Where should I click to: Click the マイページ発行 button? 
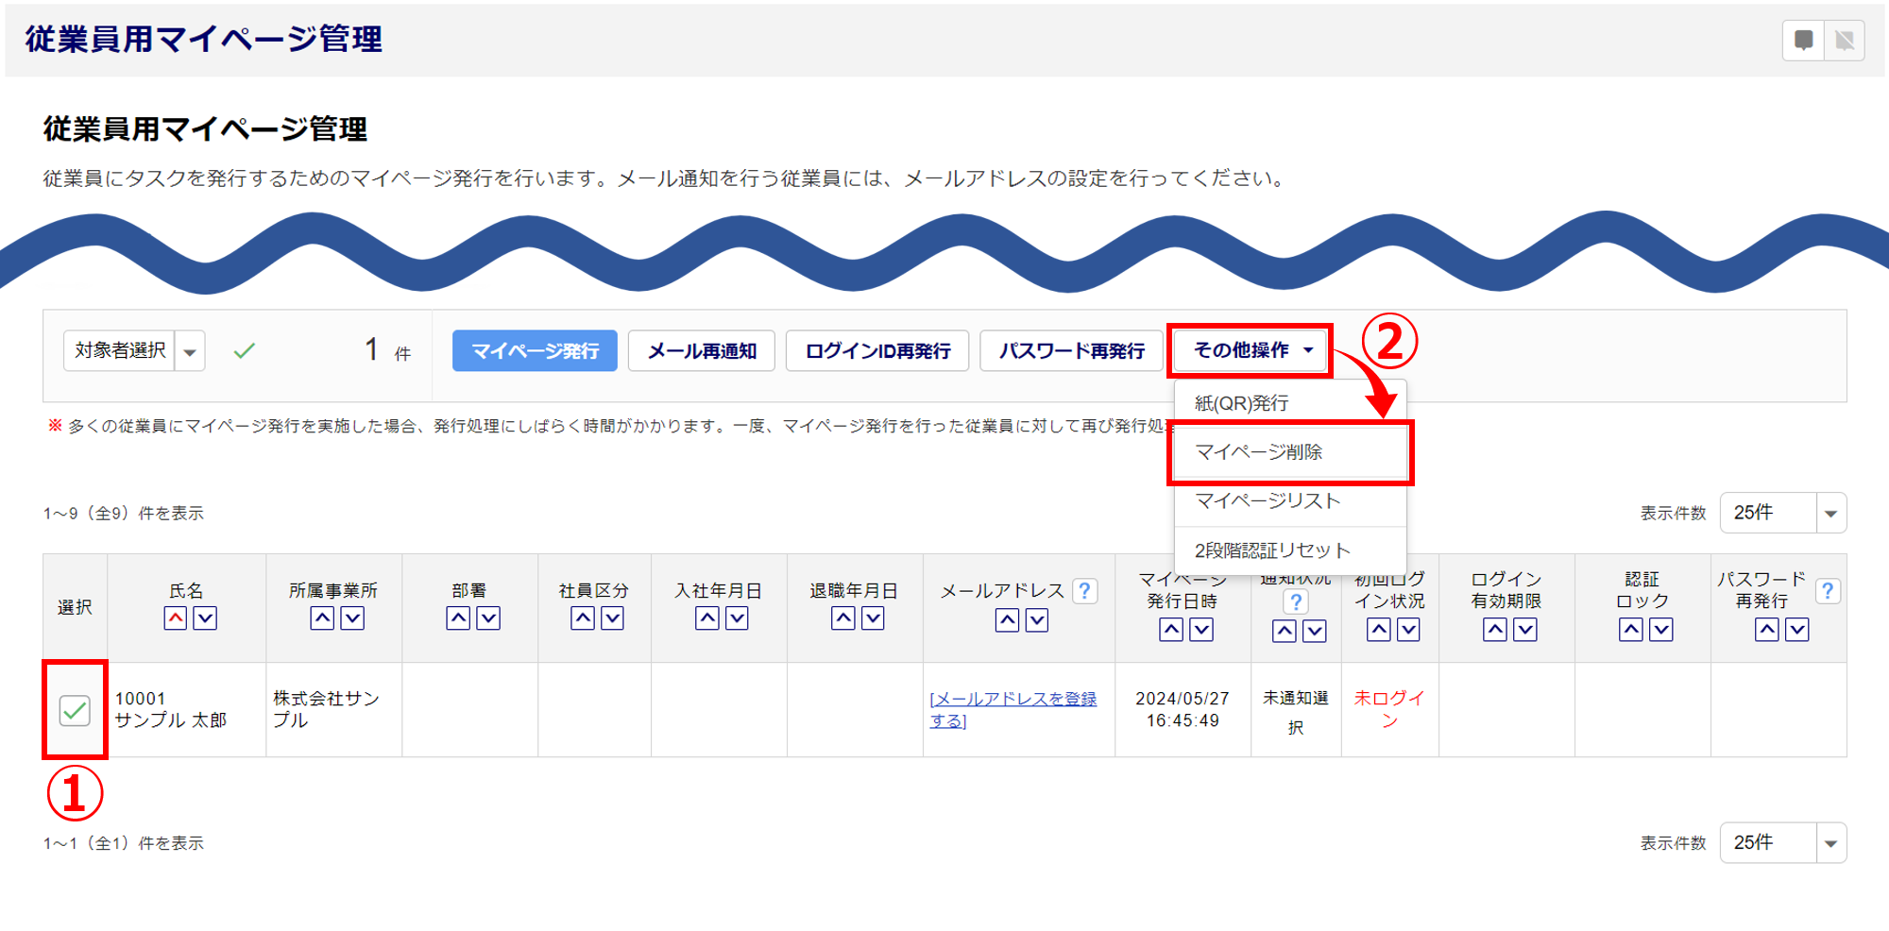(x=535, y=351)
